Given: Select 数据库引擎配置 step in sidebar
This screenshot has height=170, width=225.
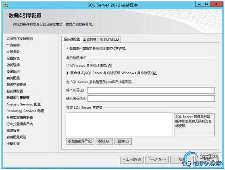Looking at the screenshot, I should click(x=18, y=98).
